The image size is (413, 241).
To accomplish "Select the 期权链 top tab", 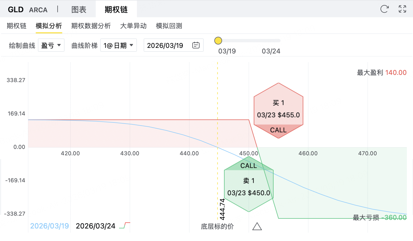I will 116,10.
